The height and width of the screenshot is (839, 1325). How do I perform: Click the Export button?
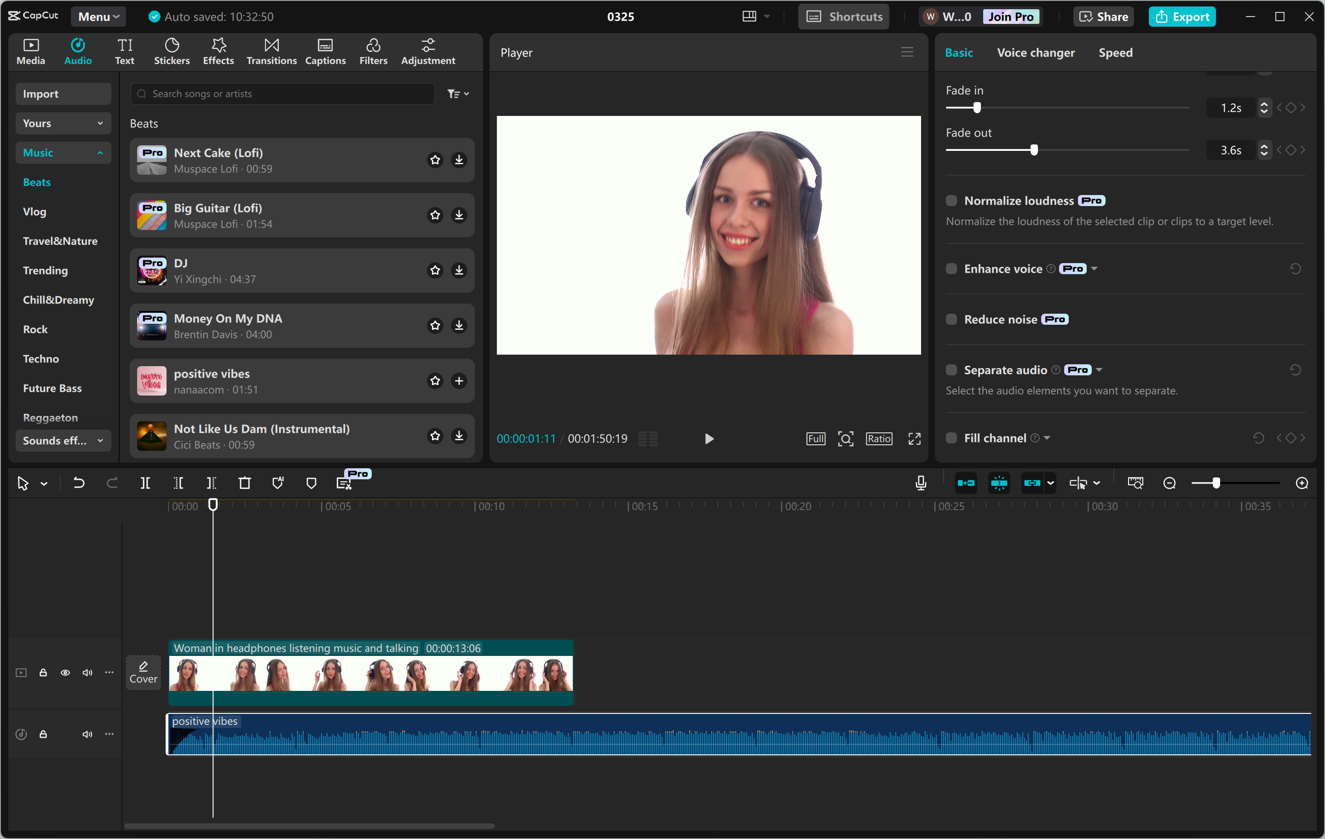click(x=1182, y=17)
